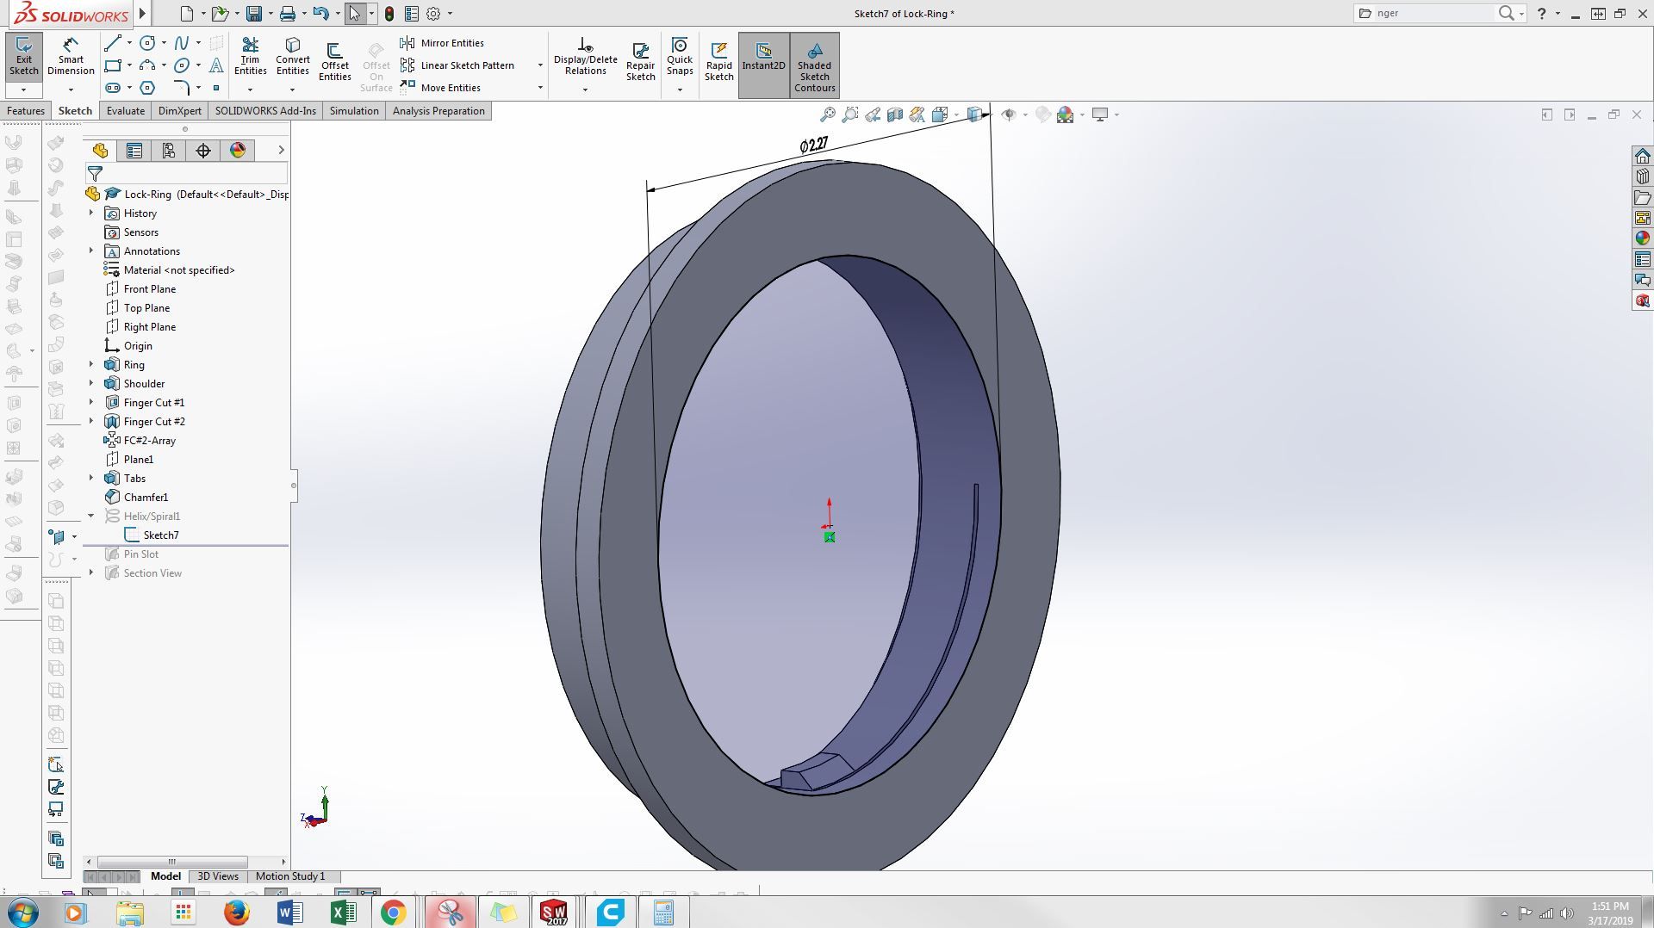
Task: Switch to the Evaluate tab
Action: tap(126, 111)
